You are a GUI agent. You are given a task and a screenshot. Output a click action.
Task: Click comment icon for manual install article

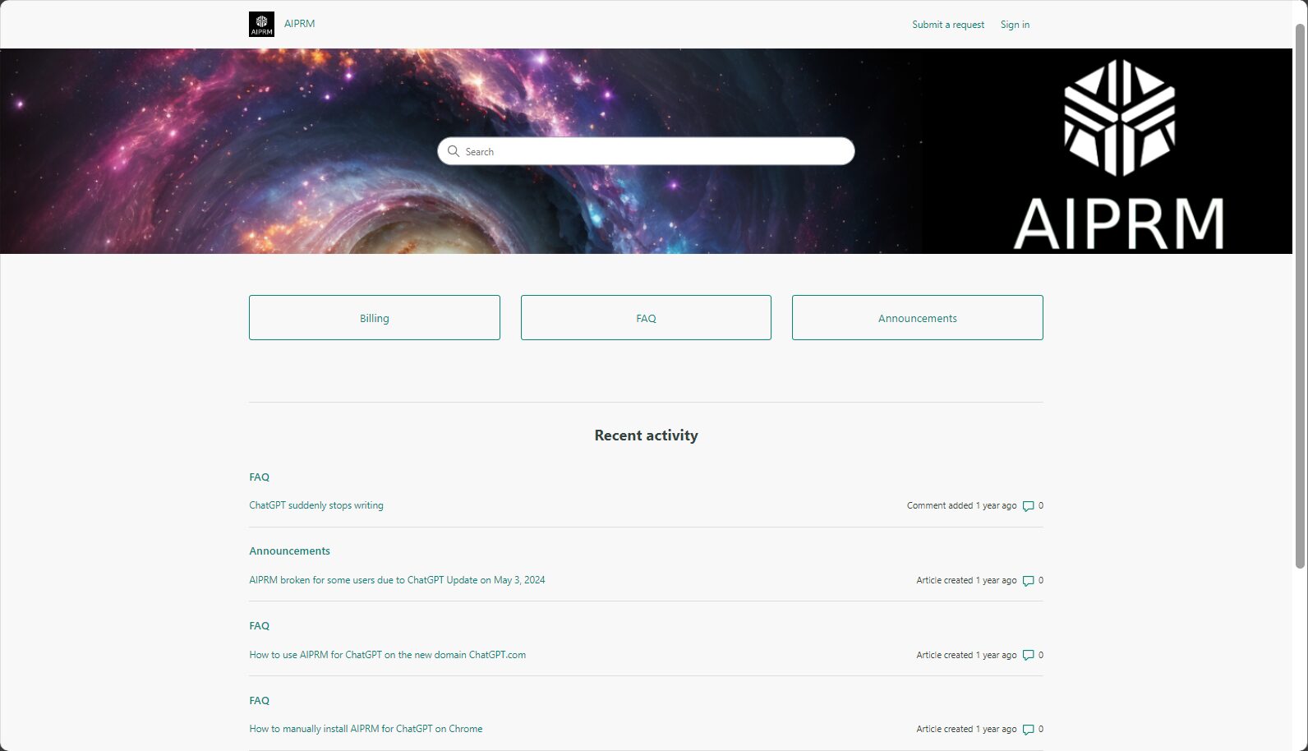[1028, 730]
